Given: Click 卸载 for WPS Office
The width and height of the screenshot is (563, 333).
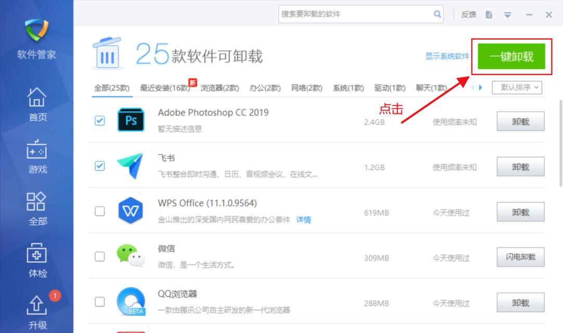Looking at the screenshot, I should [x=521, y=212].
